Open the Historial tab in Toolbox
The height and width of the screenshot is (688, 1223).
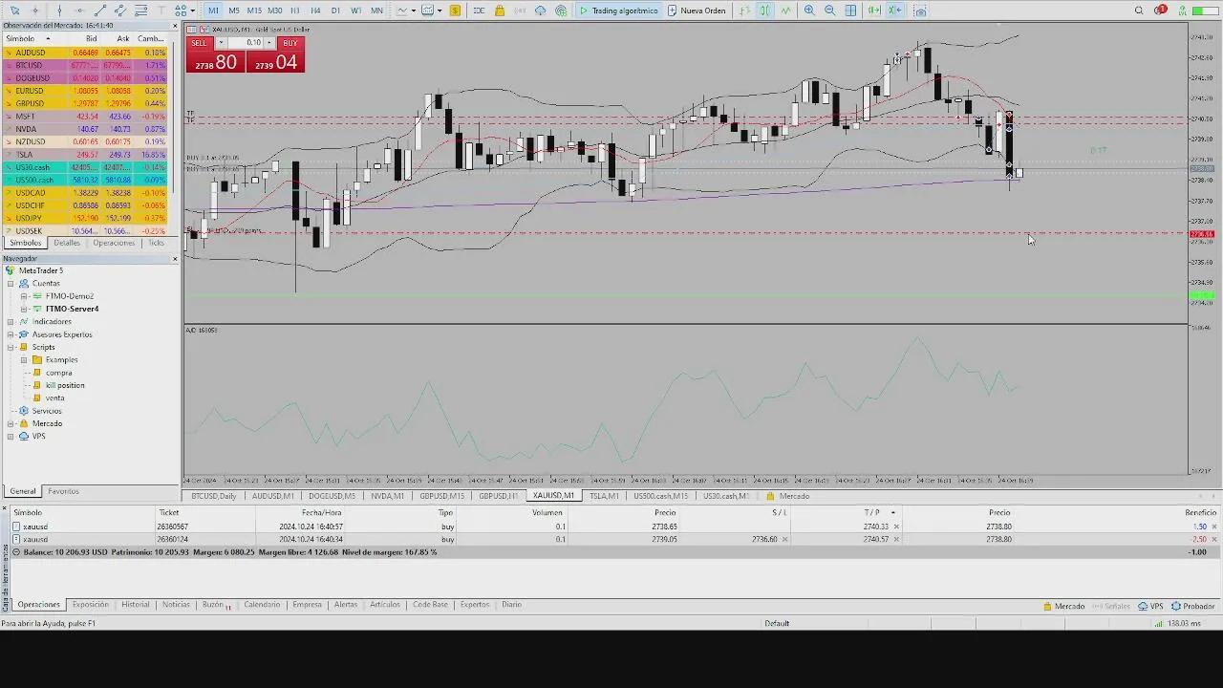tap(135, 605)
